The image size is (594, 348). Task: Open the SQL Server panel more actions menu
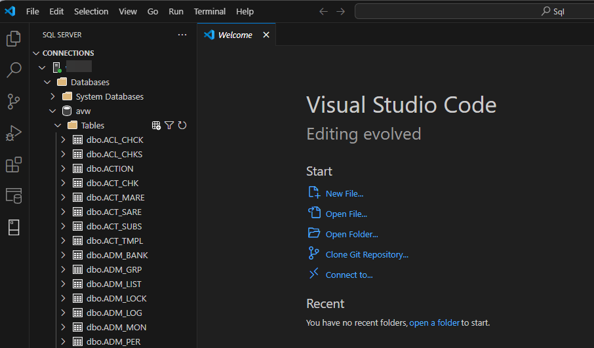(182, 35)
